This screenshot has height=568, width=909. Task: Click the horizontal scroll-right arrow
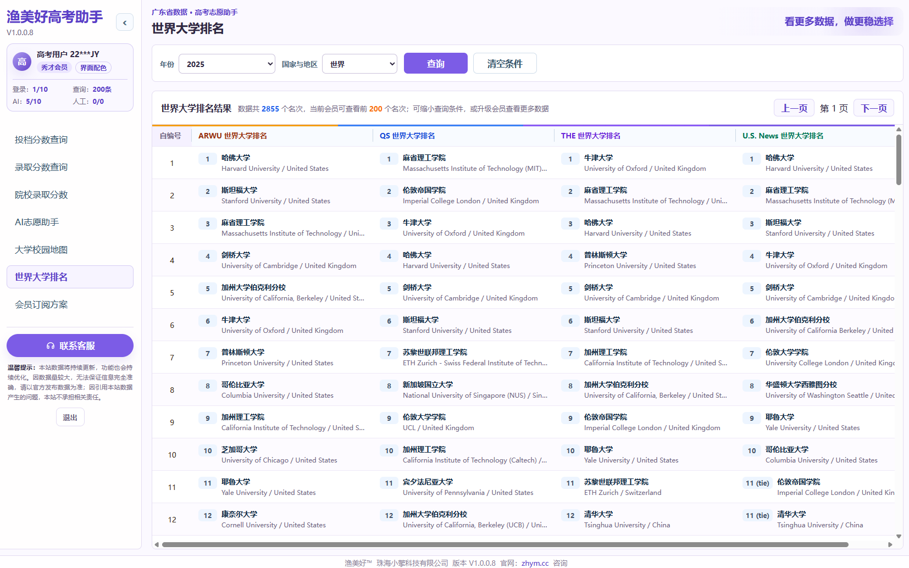[890, 544]
